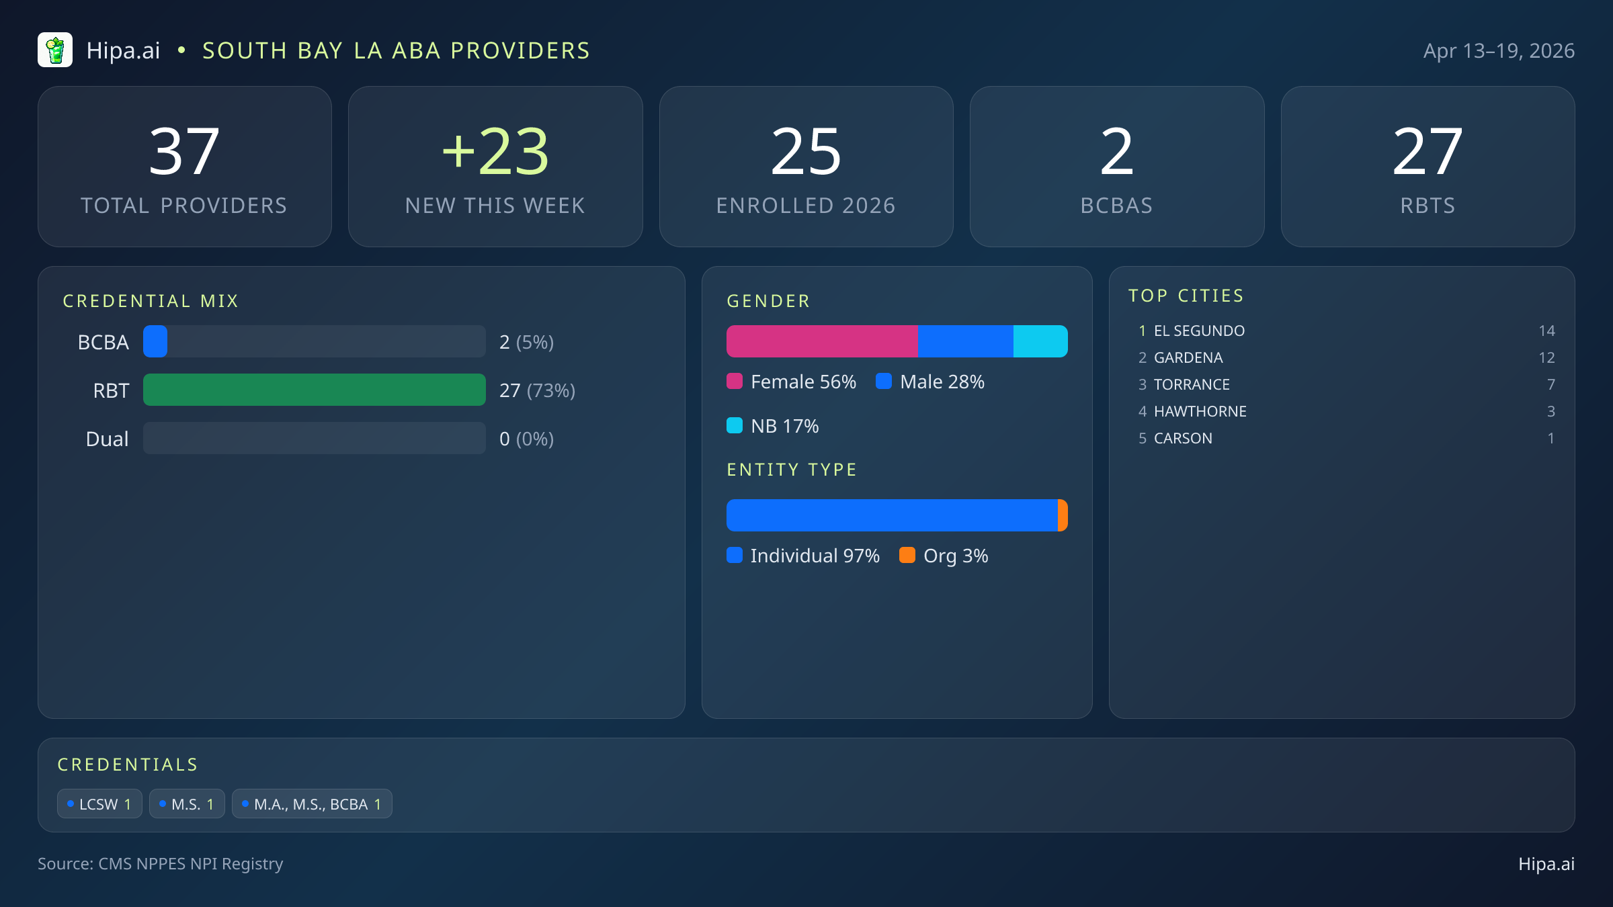Screen dimensions: 1613x907
Task: Select EL SEGUNDO in Top Cities list
Action: click(x=1199, y=330)
